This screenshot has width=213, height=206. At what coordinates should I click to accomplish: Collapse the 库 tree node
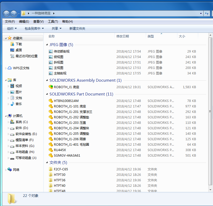[x=6, y=80]
